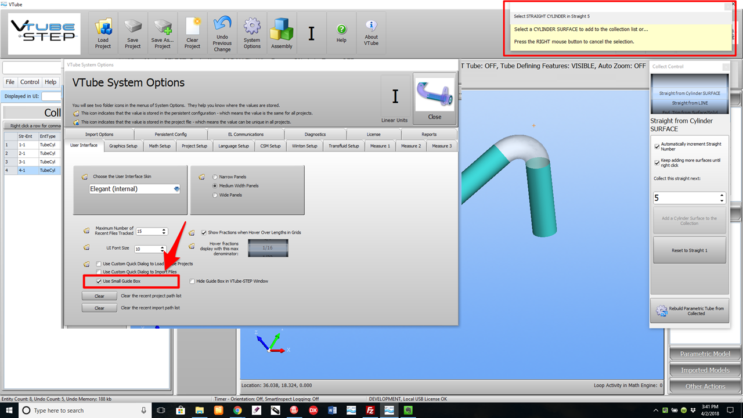Open the Assembly blocks icon

(282, 33)
